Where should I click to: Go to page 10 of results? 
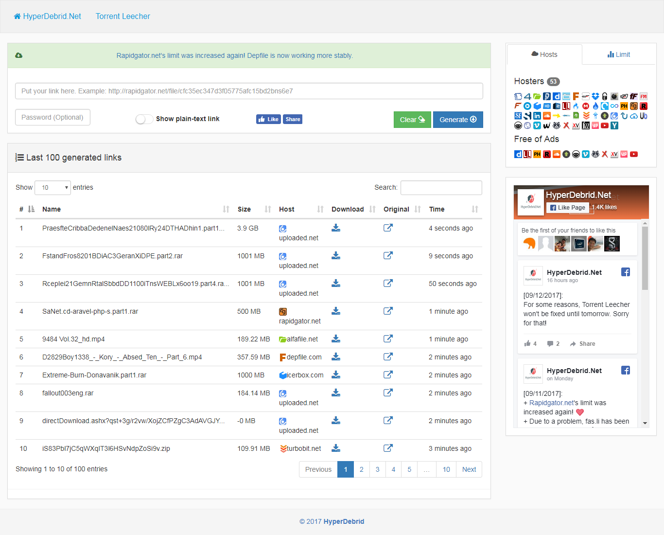tap(446, 469)
